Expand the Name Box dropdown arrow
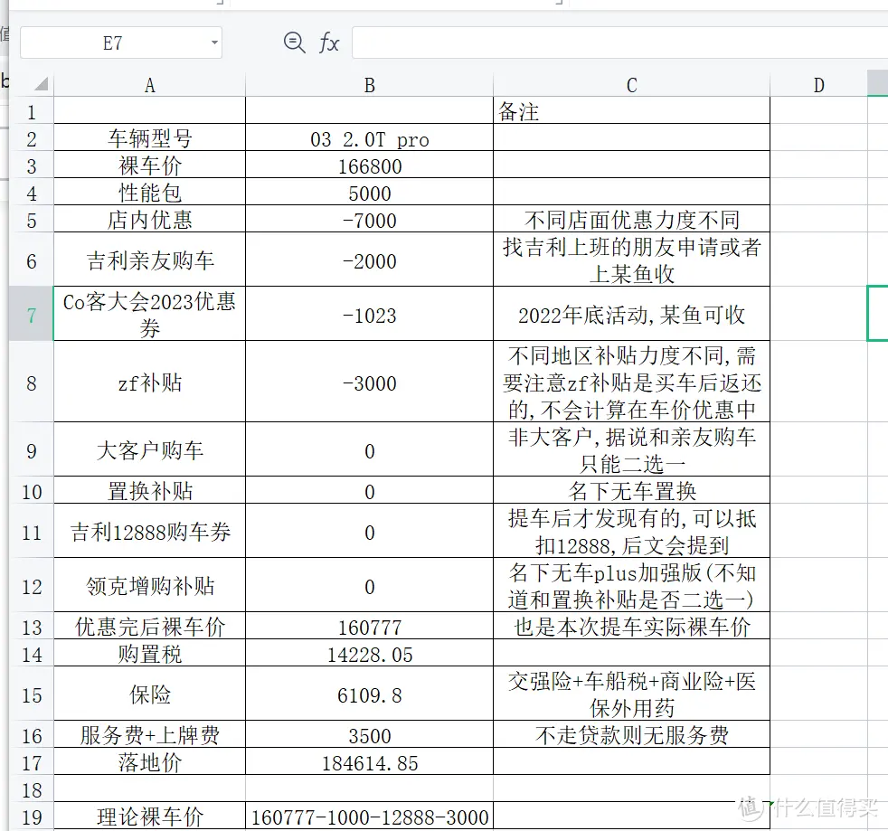 [x=214, y=42]
